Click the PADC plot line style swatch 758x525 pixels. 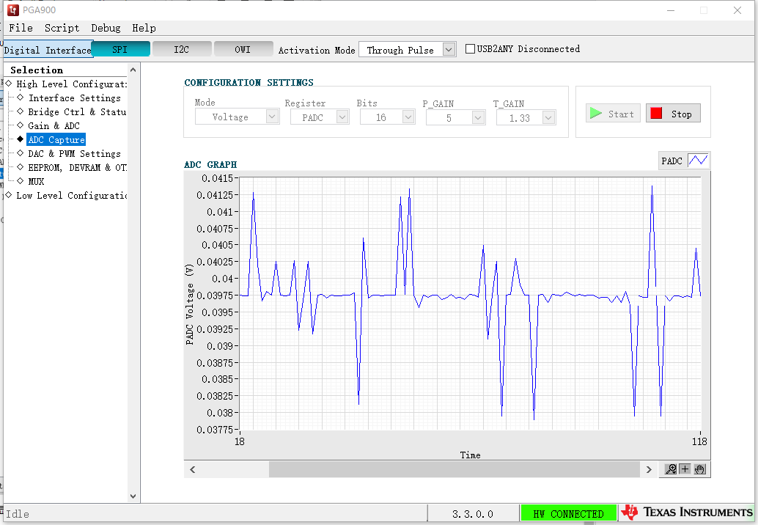coord(698,160)
